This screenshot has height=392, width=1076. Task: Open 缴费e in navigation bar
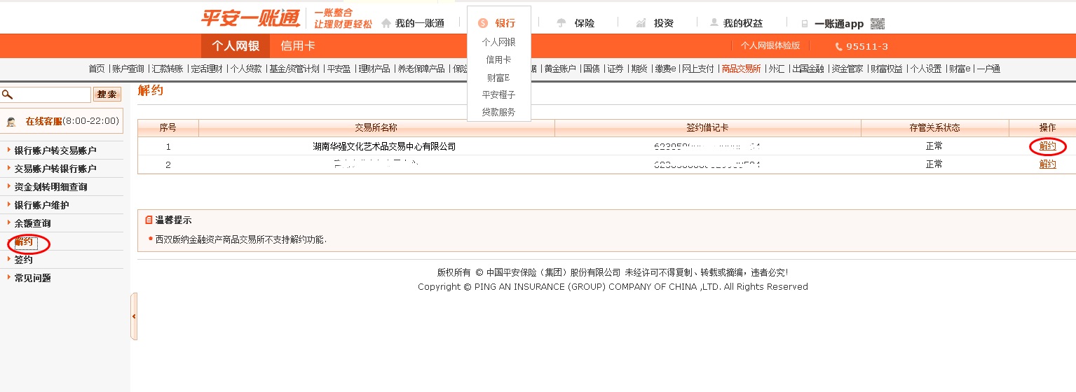tap(665, 69)
